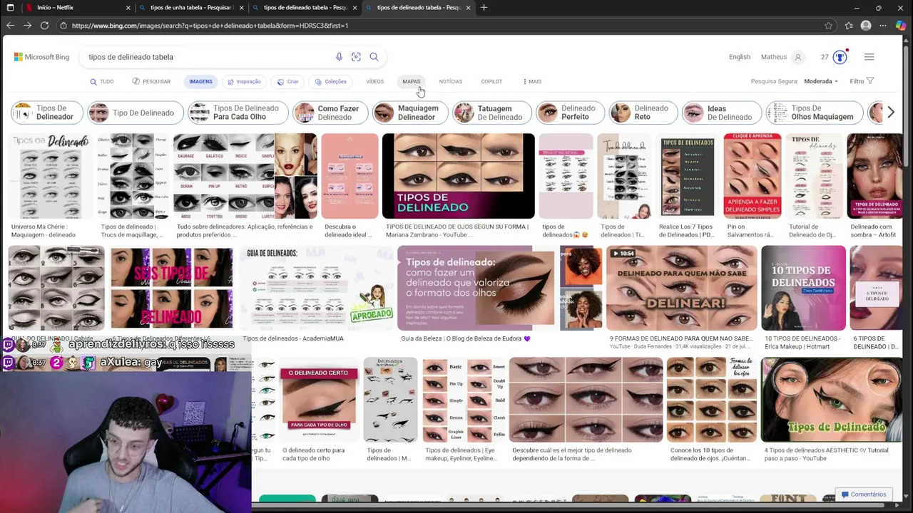913x513 pixels.
Task: Open the PESQUISAR search category
Action: tap(151, 81)
